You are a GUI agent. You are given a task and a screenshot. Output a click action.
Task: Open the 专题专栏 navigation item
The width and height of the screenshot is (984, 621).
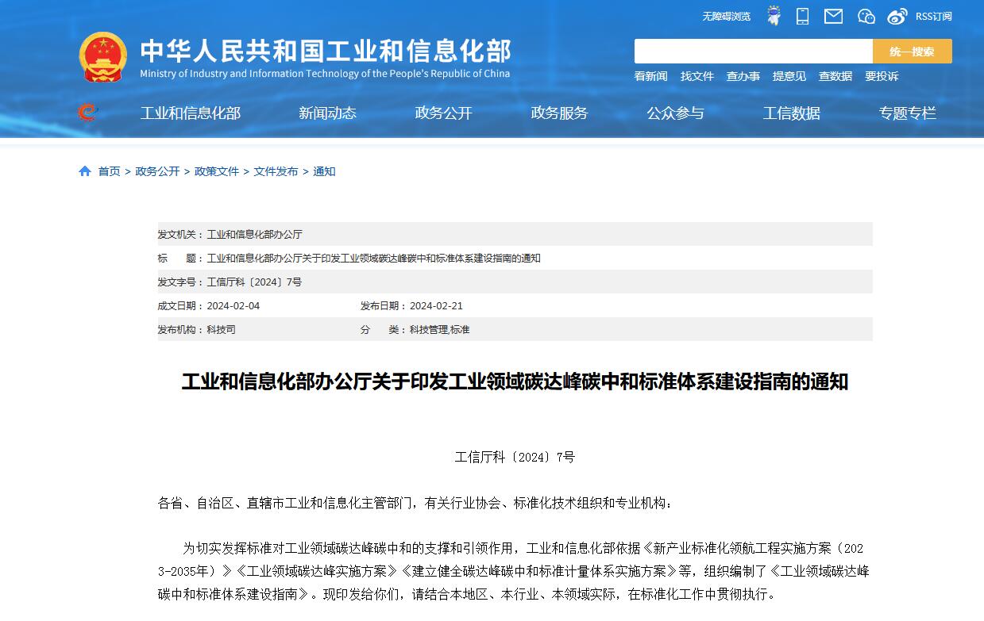tap(907, 113)
